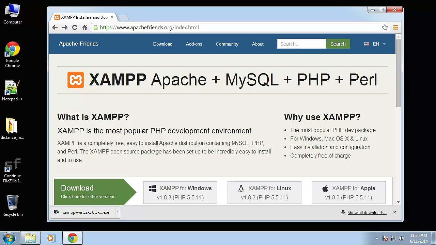Minimize the Chrome browser window
Viewport: 436px width, 245px height.
coord(372,10)
